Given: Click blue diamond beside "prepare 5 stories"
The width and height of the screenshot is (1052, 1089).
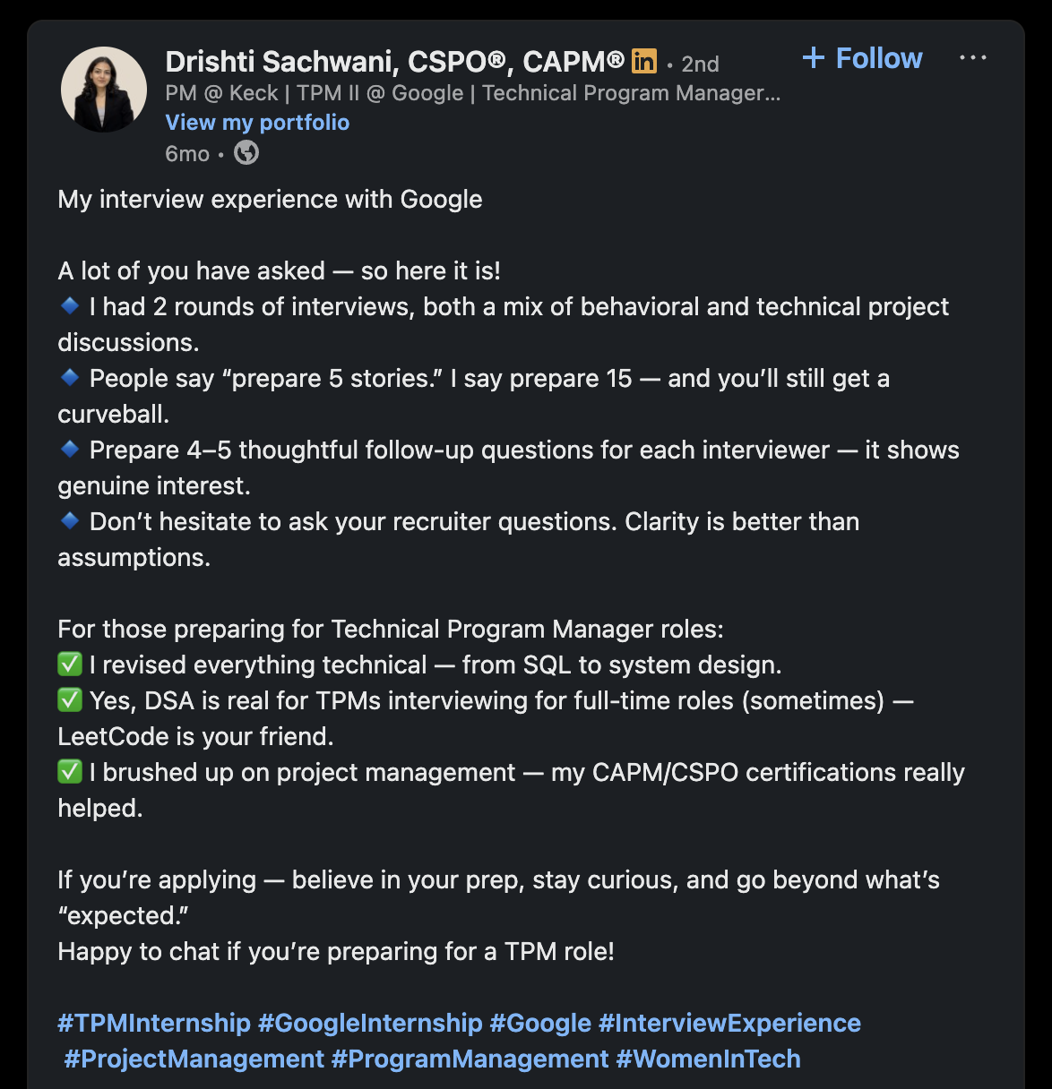Looking at the screenshot, I should [70, 378].
